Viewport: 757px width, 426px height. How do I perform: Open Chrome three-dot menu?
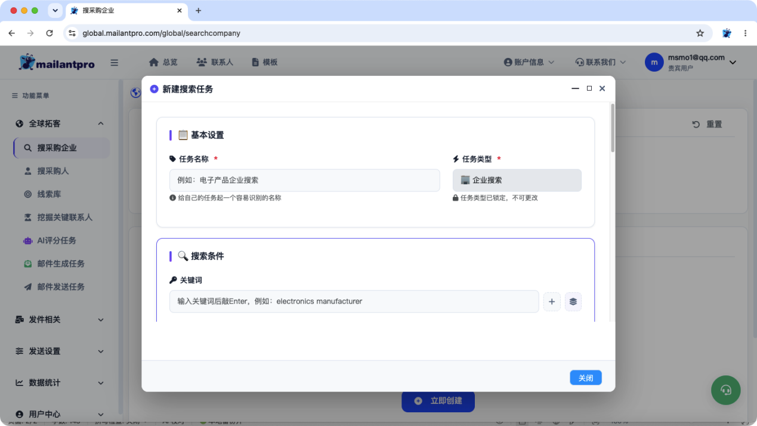[x=746, y=33]
